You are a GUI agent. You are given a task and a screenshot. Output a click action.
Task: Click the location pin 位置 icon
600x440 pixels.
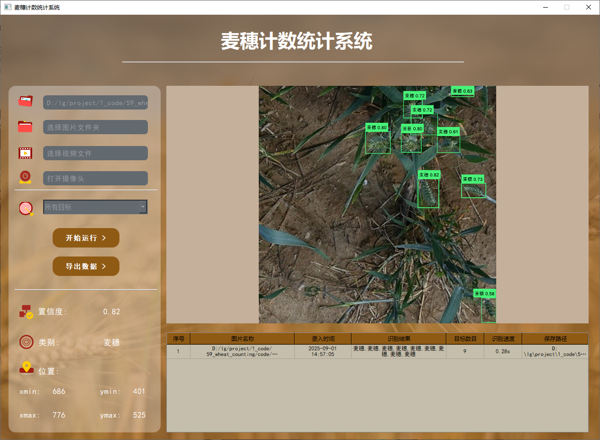[27, 367]
